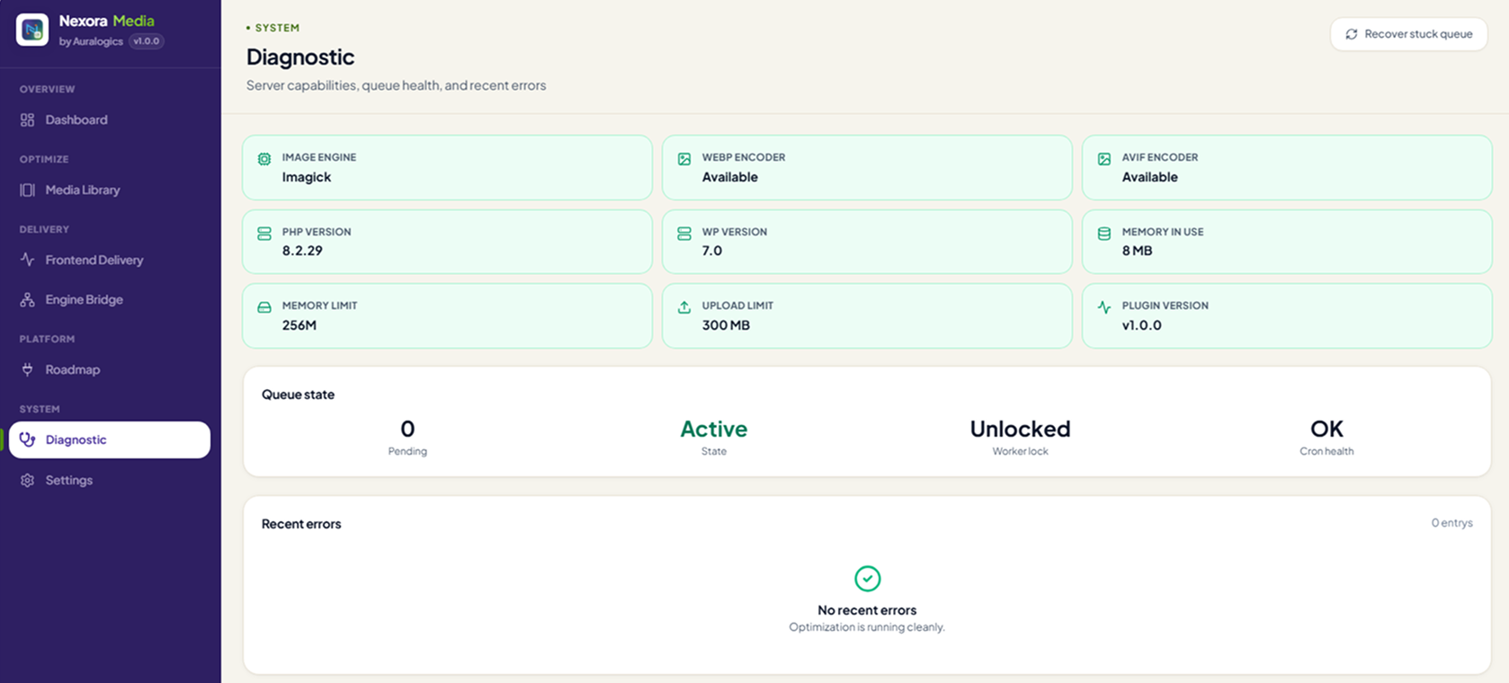Image resolution: width=1509 pixels, height=683 pixels.
Task: Click the 'Active' queue state value
Action: [714, 429]
